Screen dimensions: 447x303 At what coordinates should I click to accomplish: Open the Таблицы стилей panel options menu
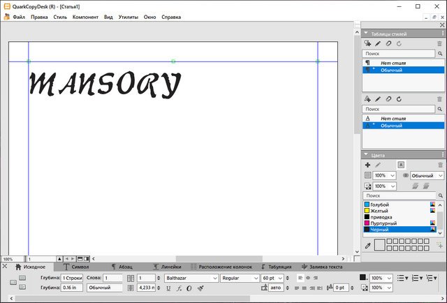tap(443, 34)
